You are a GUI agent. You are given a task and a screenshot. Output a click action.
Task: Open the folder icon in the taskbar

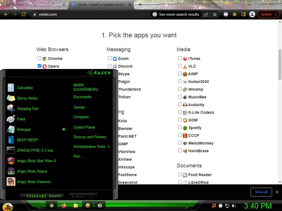point(75,206)
